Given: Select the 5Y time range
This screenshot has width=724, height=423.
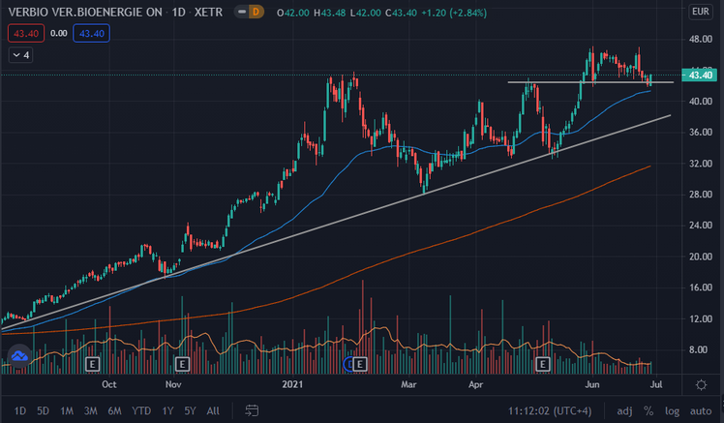Looking at the screenshot, I should click(191, 410).
